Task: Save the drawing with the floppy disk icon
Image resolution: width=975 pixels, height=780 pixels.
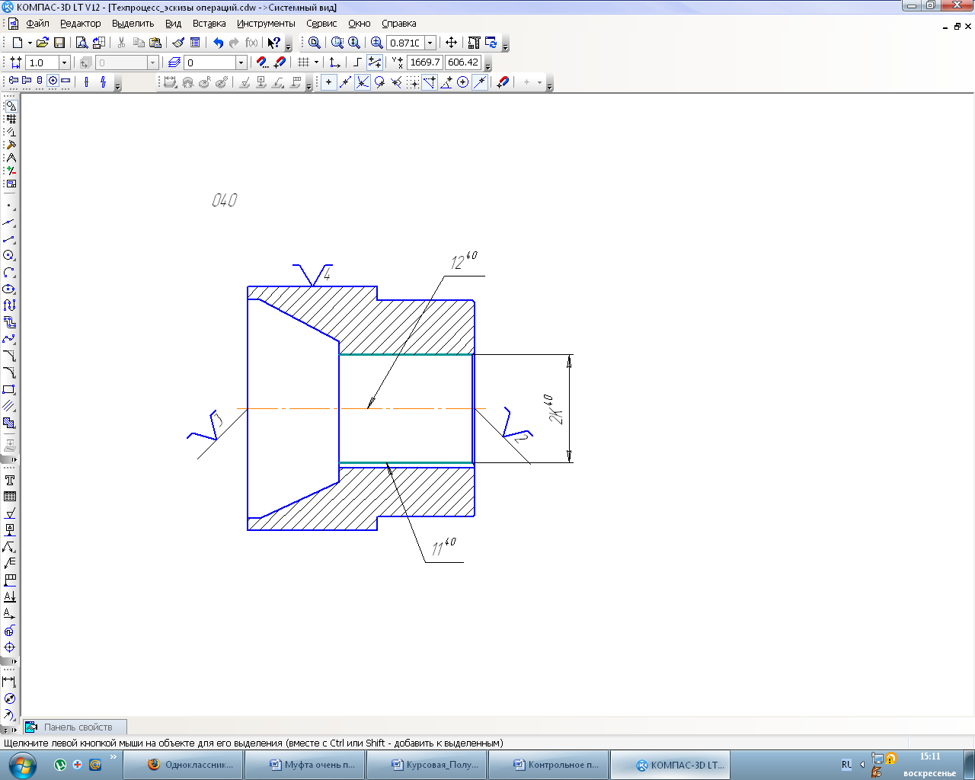Action: point(59,43)
